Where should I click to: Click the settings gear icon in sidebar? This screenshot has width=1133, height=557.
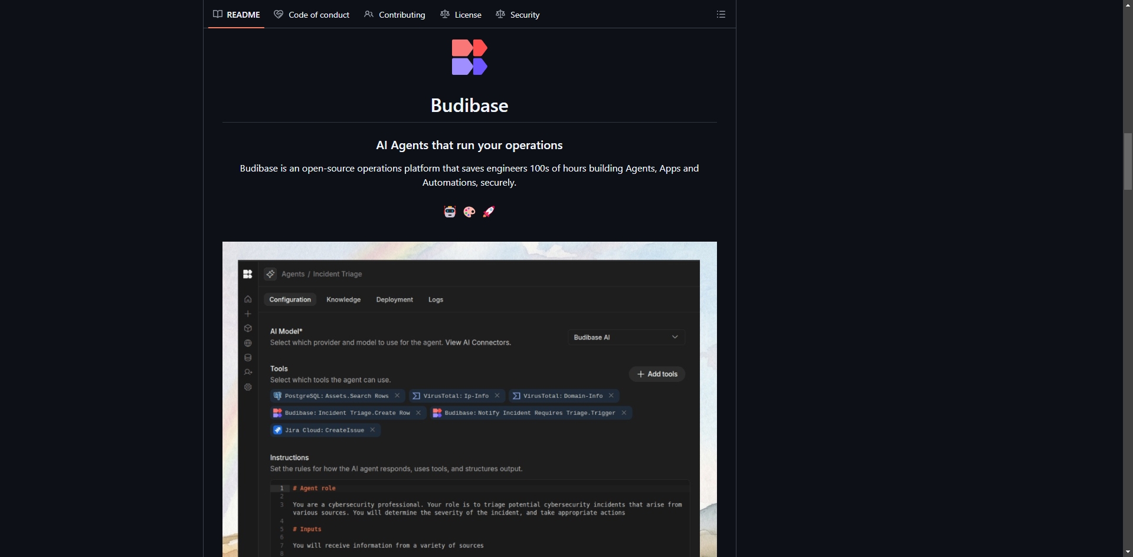248,387
